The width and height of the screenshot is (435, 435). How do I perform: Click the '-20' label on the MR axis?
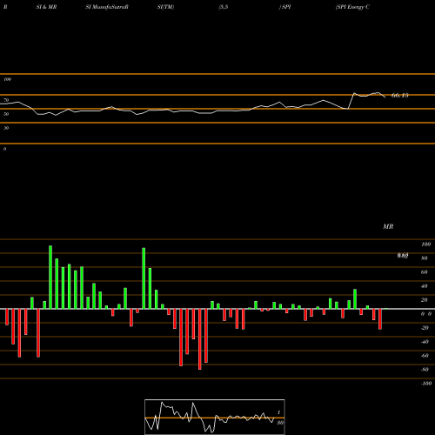pyautogui.click(x=425, y=328)
